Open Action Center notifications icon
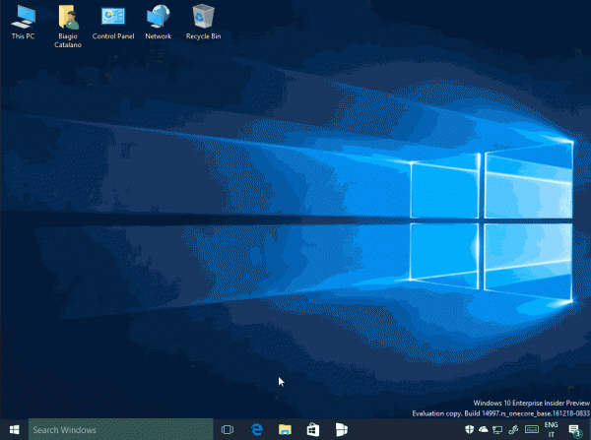This screenshot has height=440, width=591. [x=575, y=430]
